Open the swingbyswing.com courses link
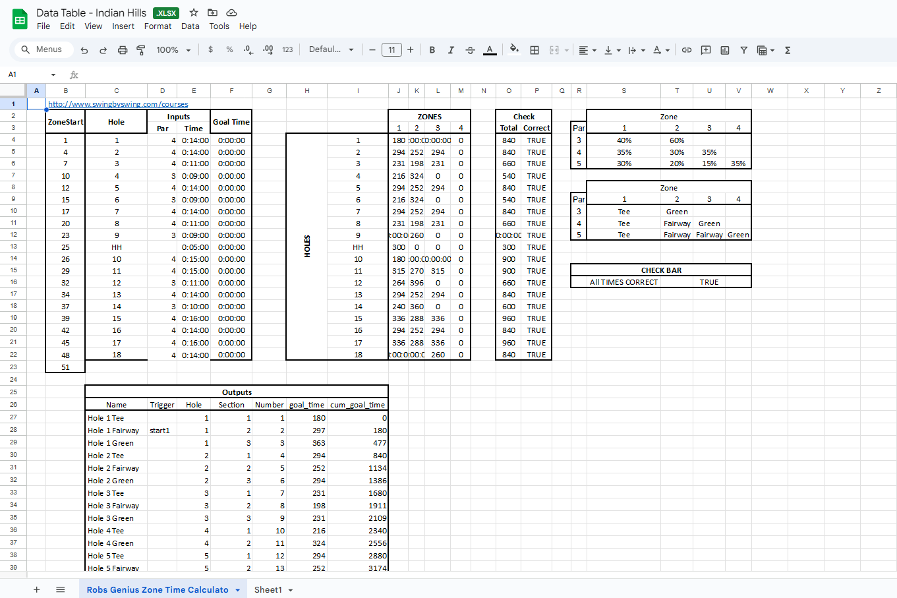Screen dimensions: 897x598 (x=118, y=104)
